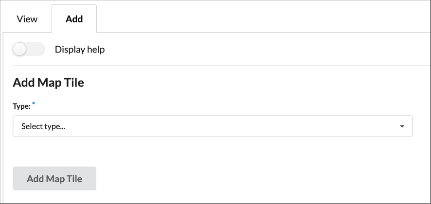This screenshot has width=431, height=204.
Task: Click the dropdown caret arrow icon
Action: 402,126
